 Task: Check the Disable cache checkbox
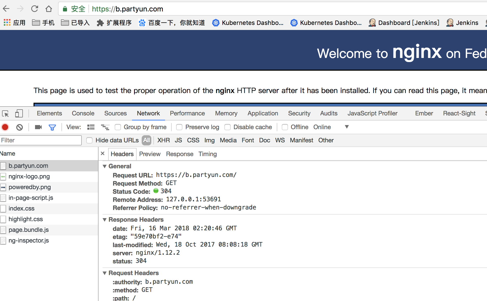[x=228, y=127]
